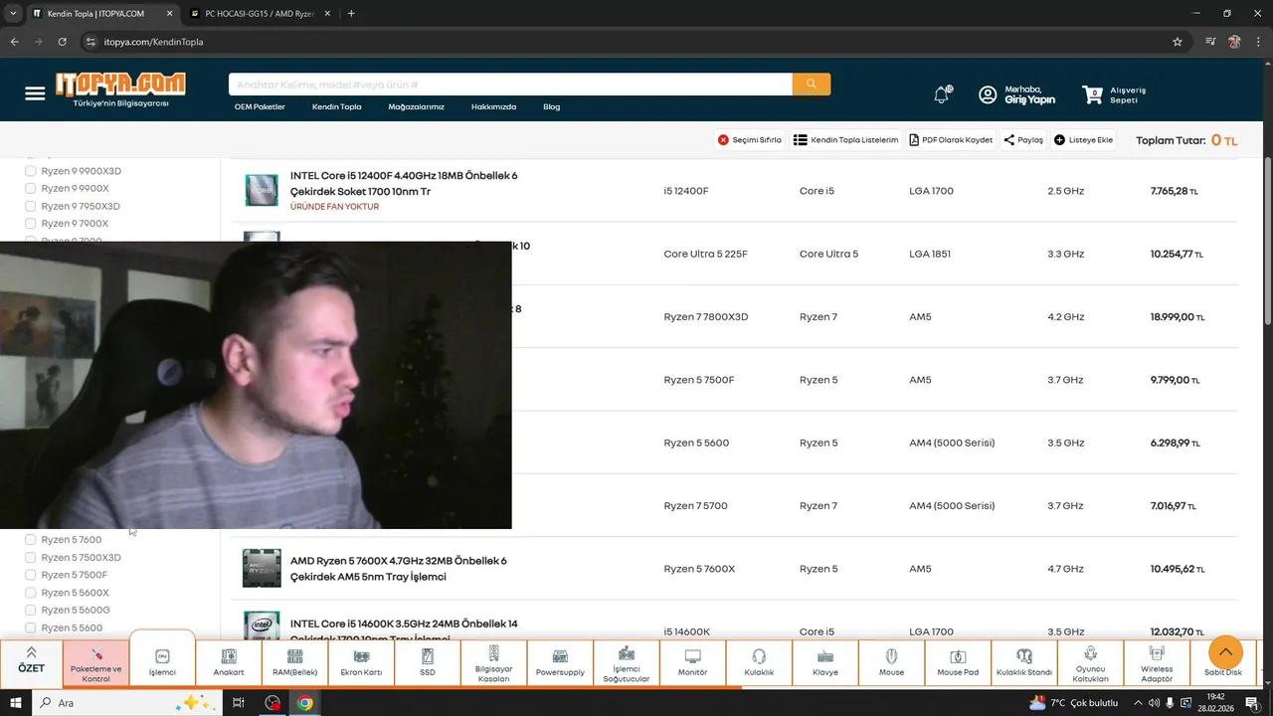Image resolution: width=1273 pixels, height=716 pixels.
Task: Select the Anakart category
Action: point(229,662)
